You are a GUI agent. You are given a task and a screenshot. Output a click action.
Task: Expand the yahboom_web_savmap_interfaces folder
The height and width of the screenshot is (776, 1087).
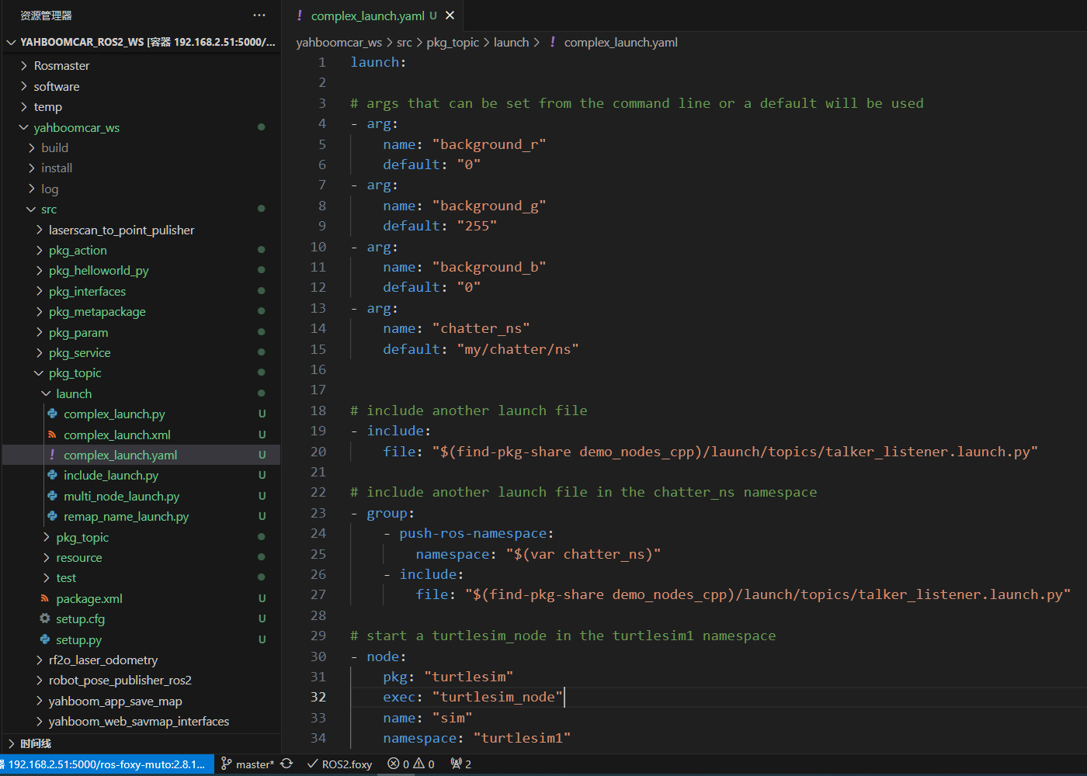coord(40,721)
